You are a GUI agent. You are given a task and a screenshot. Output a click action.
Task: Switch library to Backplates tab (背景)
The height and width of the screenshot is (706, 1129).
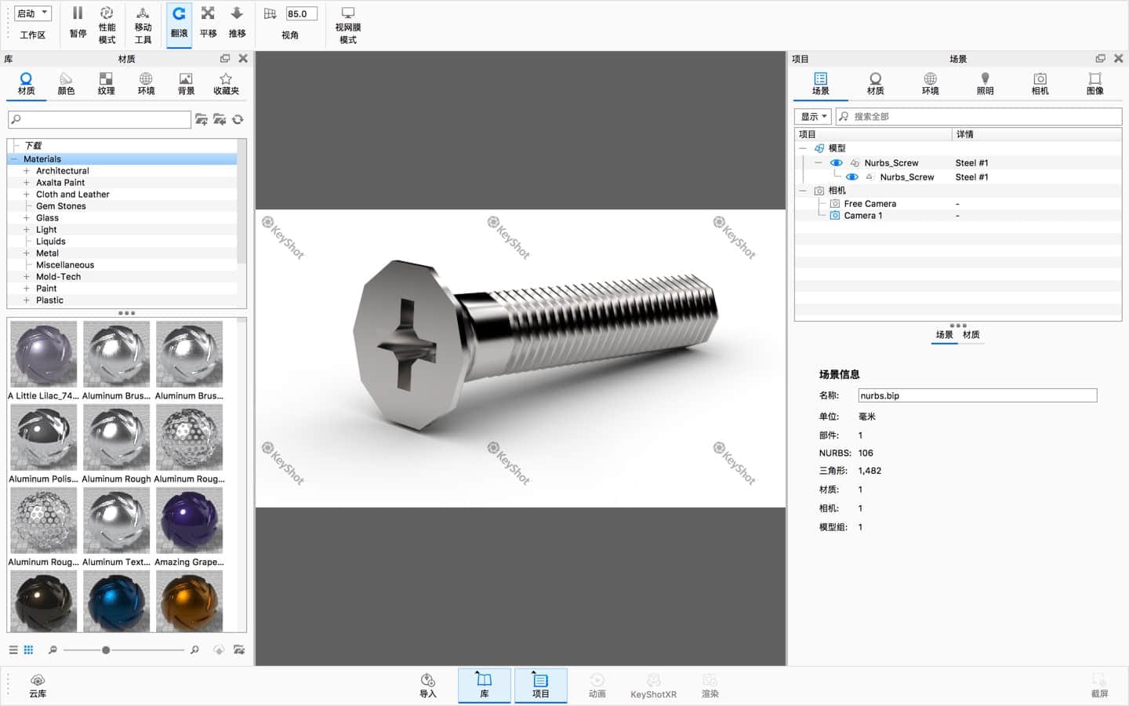(186, 84)
